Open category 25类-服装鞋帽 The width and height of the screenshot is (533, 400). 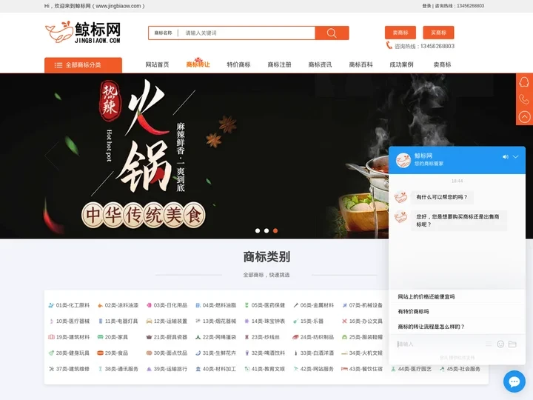pyautogui.click(x=362, y=337)
